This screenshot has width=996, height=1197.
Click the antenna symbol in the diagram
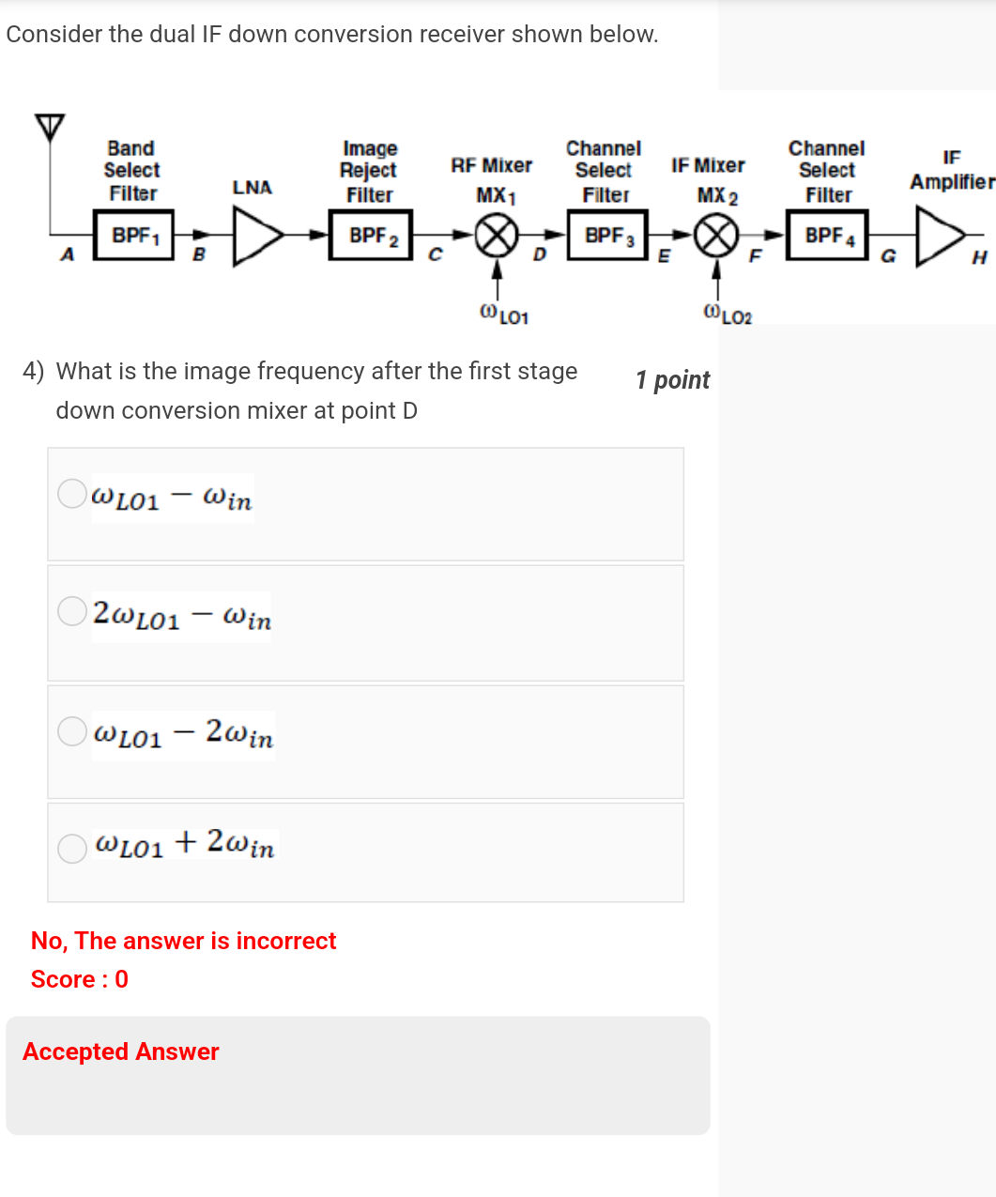(51, 126)
